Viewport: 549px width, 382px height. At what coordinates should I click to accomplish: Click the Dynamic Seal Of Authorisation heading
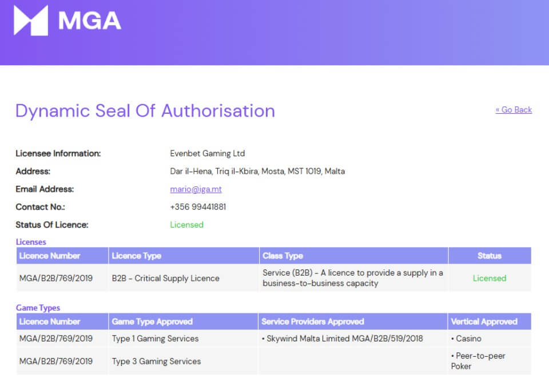(x=145, y=111)
